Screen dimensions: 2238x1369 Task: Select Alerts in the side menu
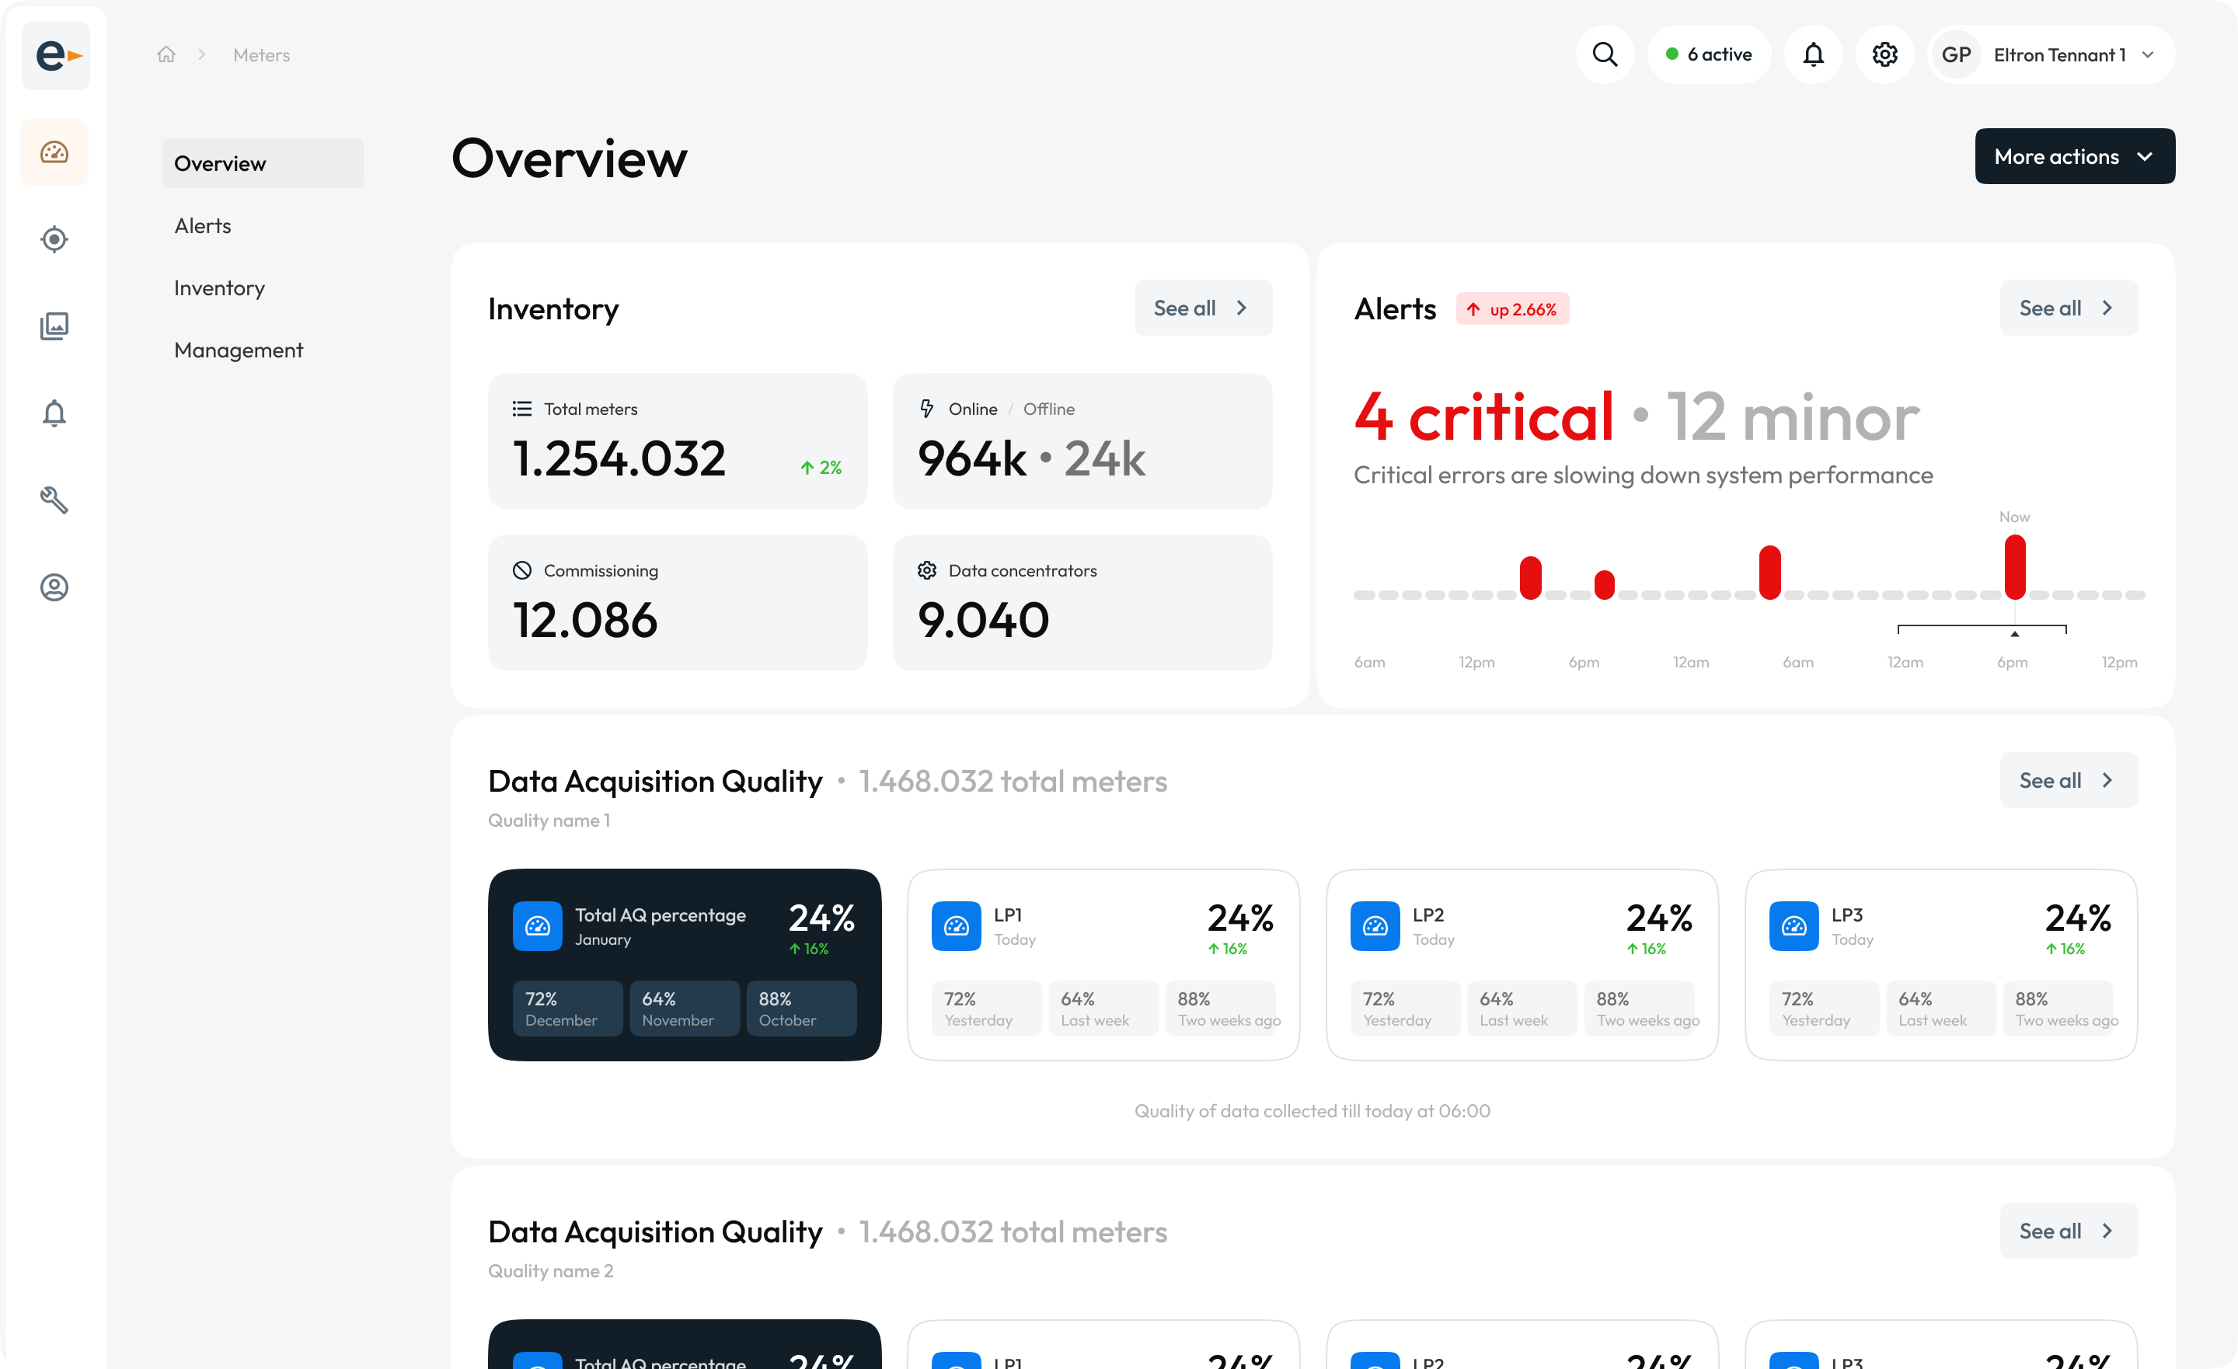coord(203,225)
